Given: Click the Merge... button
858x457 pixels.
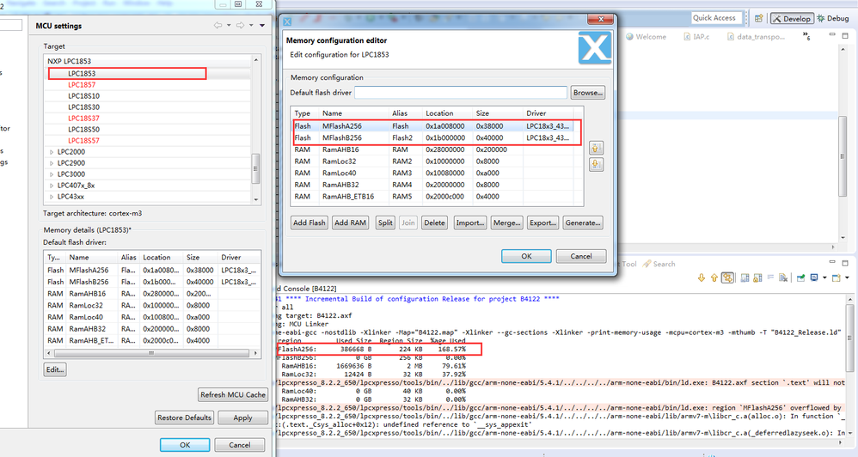Looking at the screenshot, I should (506, 222).
